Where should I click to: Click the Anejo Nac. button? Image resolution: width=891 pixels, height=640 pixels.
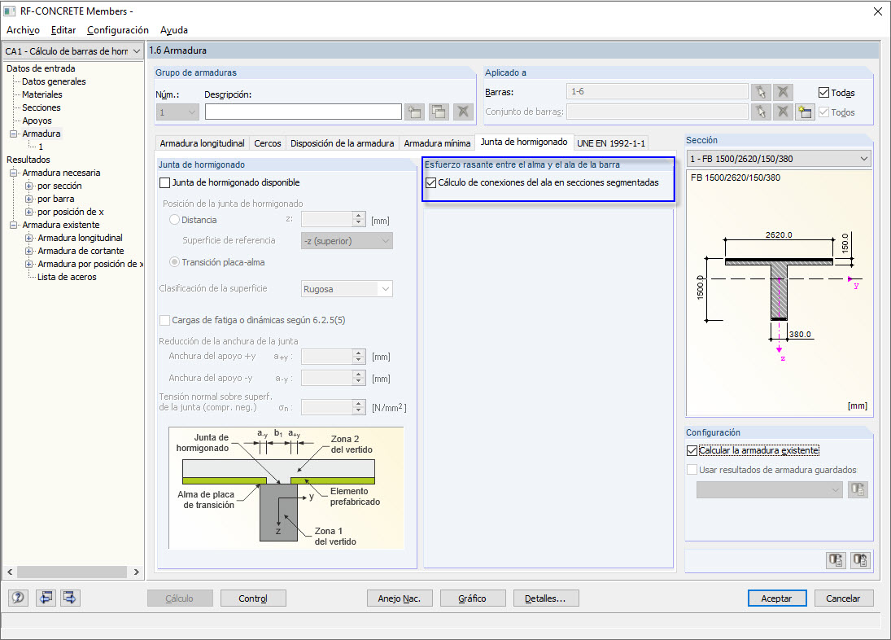tap(400, 598)
